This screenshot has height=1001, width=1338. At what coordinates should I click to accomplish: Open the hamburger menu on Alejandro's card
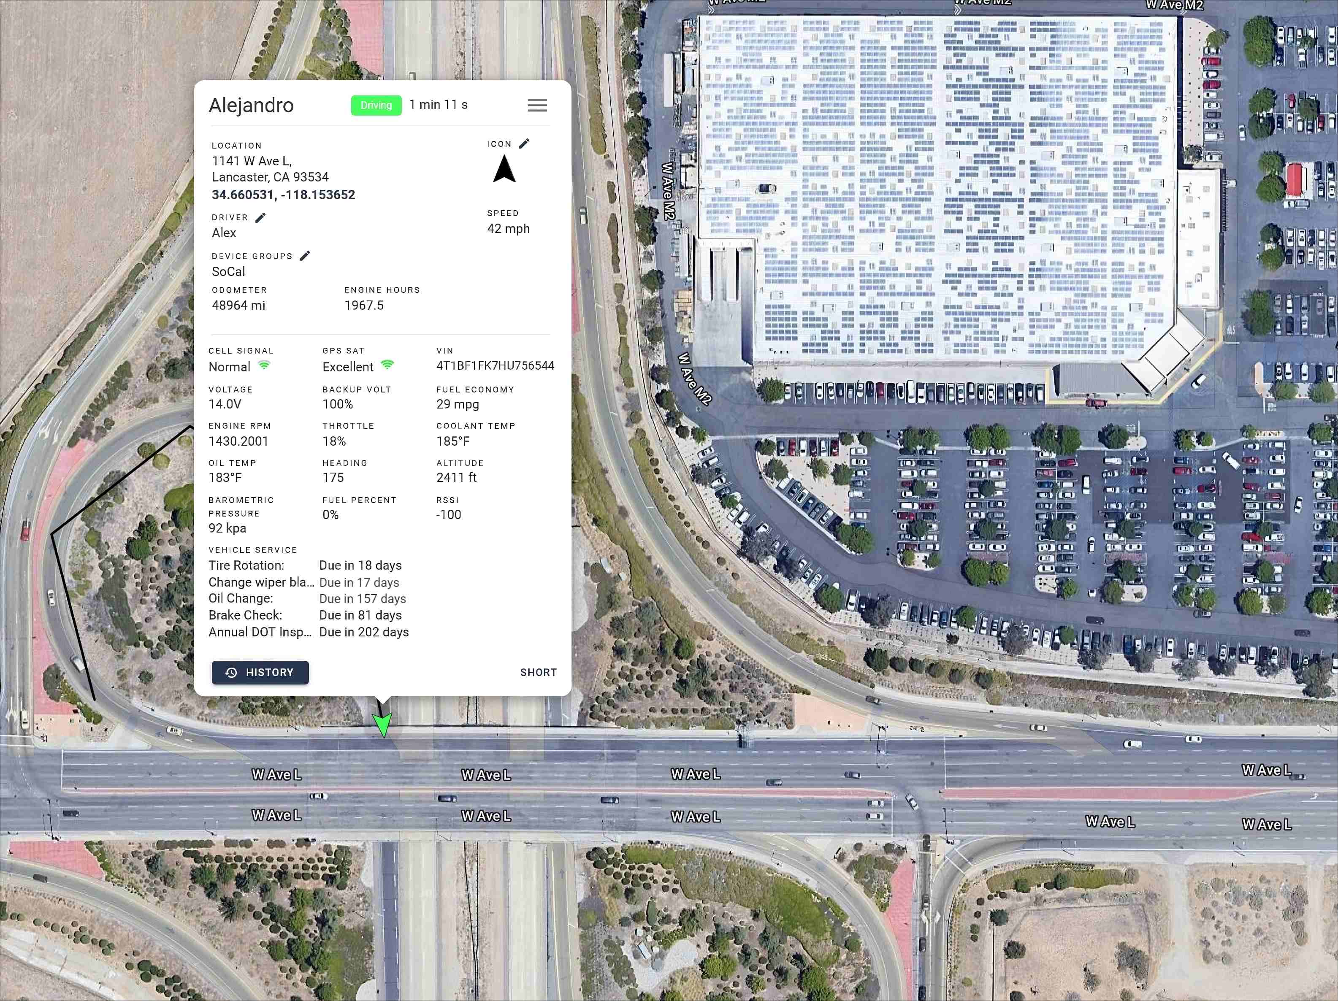pos(537,105)
